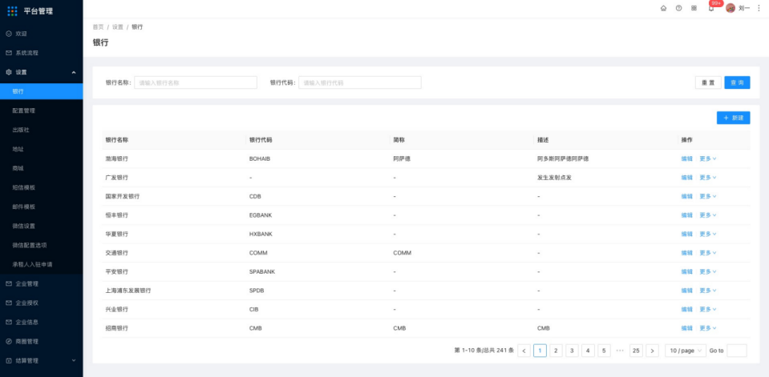Image resolution: width=769 pixels, height=377 pixels.
Task: Click the 企业信息 envelope icon
Action: point(8,322)
